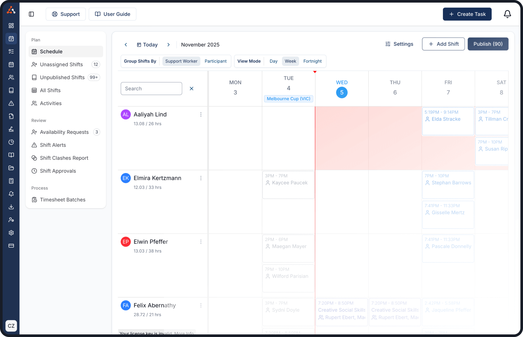
Task: Click the warning triangle icon in sidebar
Action: (x=11, y=103)
